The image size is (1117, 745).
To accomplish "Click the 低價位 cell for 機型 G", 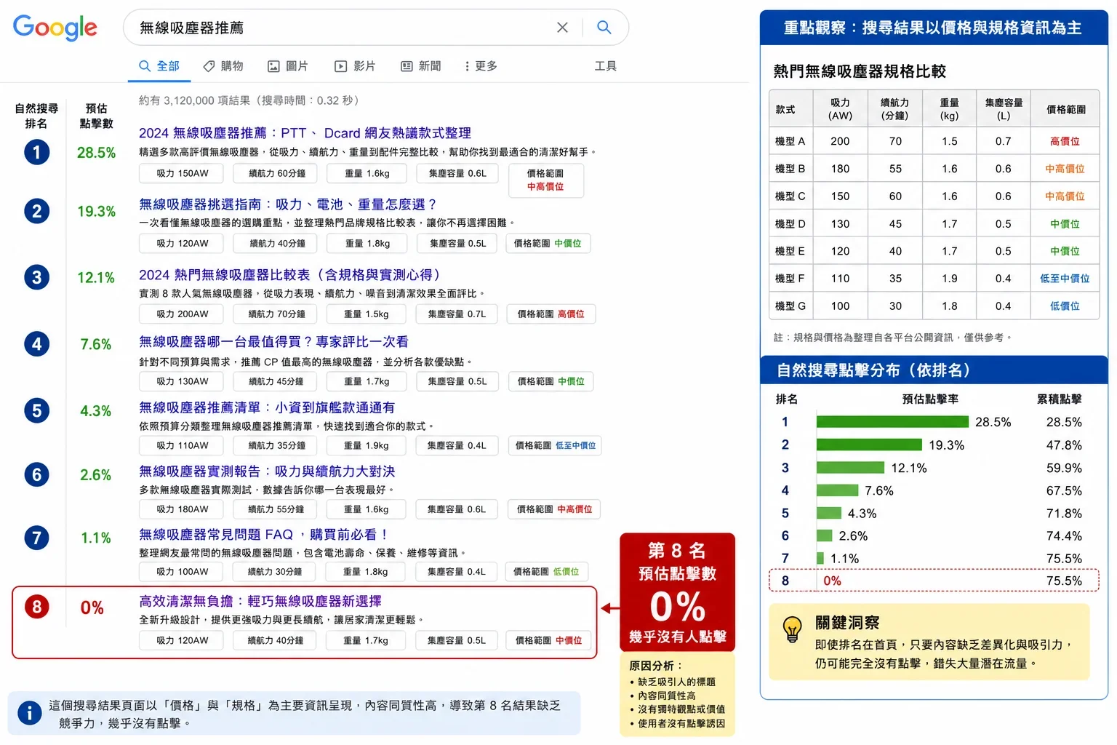I will [x=1065, y=306].
